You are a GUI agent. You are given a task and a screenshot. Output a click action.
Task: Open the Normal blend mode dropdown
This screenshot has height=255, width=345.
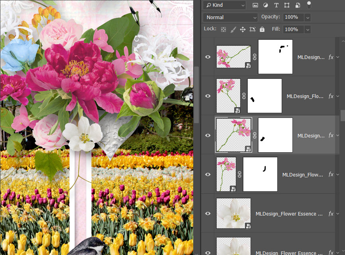click(x=230, y=18)
